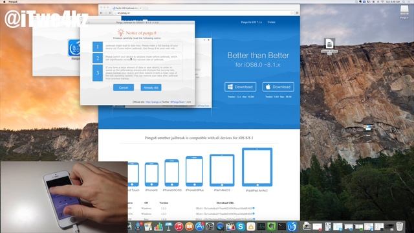Download the Windows version of Pangu
414x233 pixels.
[240, 87]
